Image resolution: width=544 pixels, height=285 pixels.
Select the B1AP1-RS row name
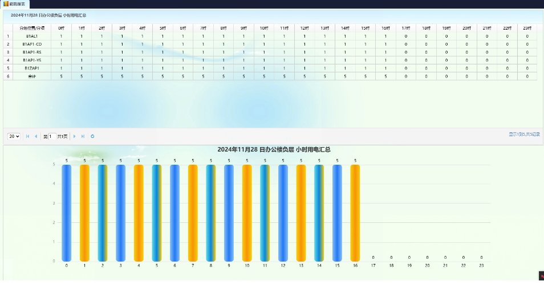tap(32, 52)
